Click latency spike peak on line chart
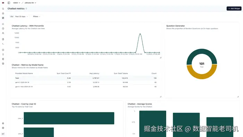The height and width of the screenshot is (137, 243). click(140, 34)
